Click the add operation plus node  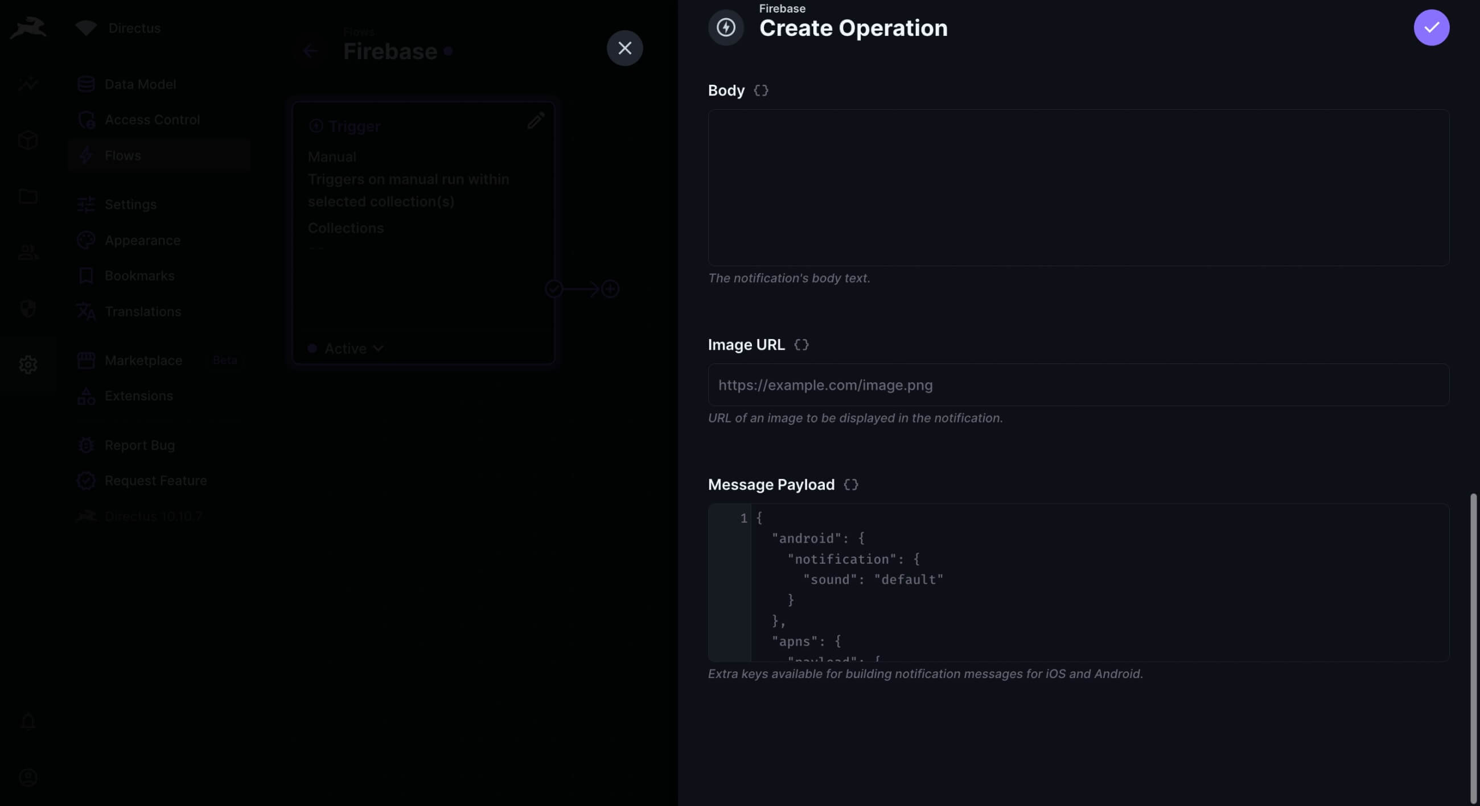coord(610,289)
